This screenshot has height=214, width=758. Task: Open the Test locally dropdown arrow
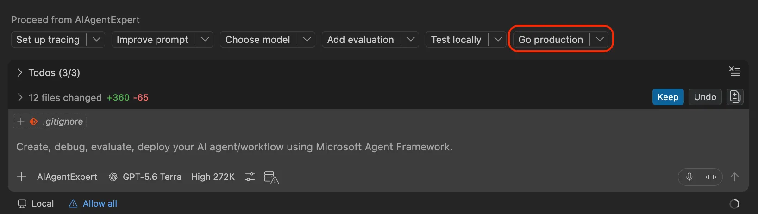click(x=498, y=40)
